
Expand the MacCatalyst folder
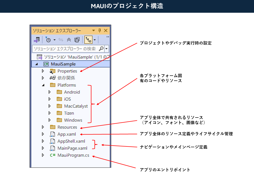click(49, 106)
